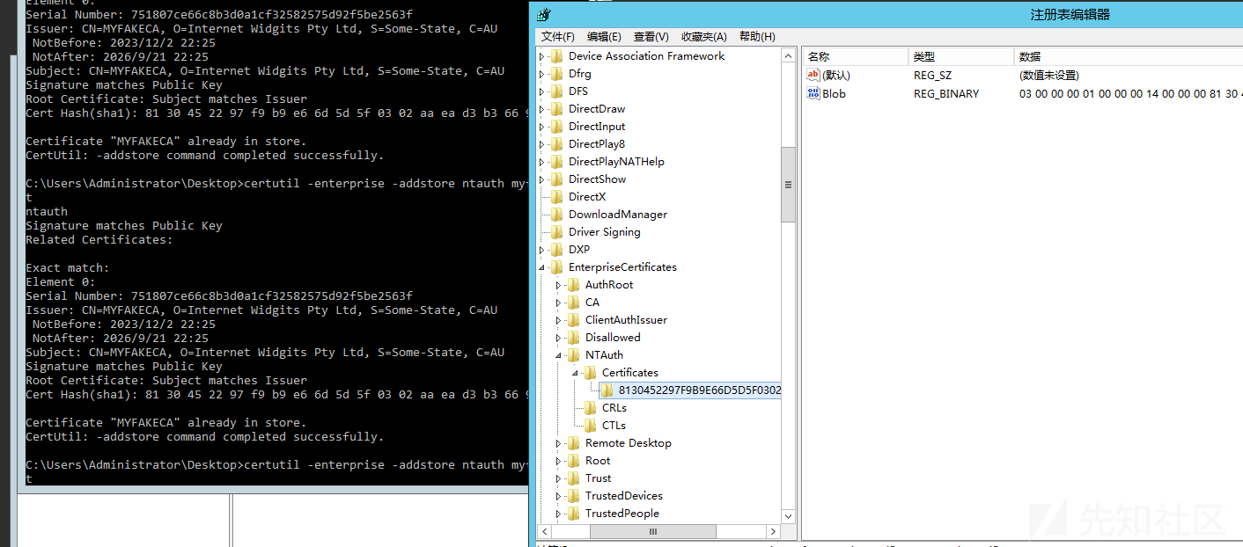Expand the Device Association Framework node
The width and height of the screenshot is (1243, 547).
pos(542,56)
